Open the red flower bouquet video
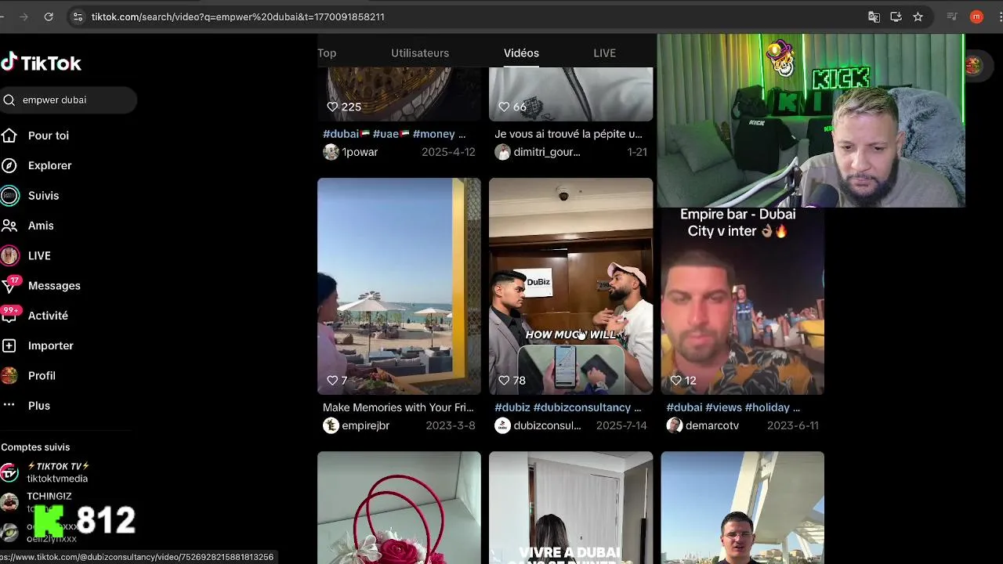Image resolution: width=1003 pixels, height=564 pixels. 399,508
